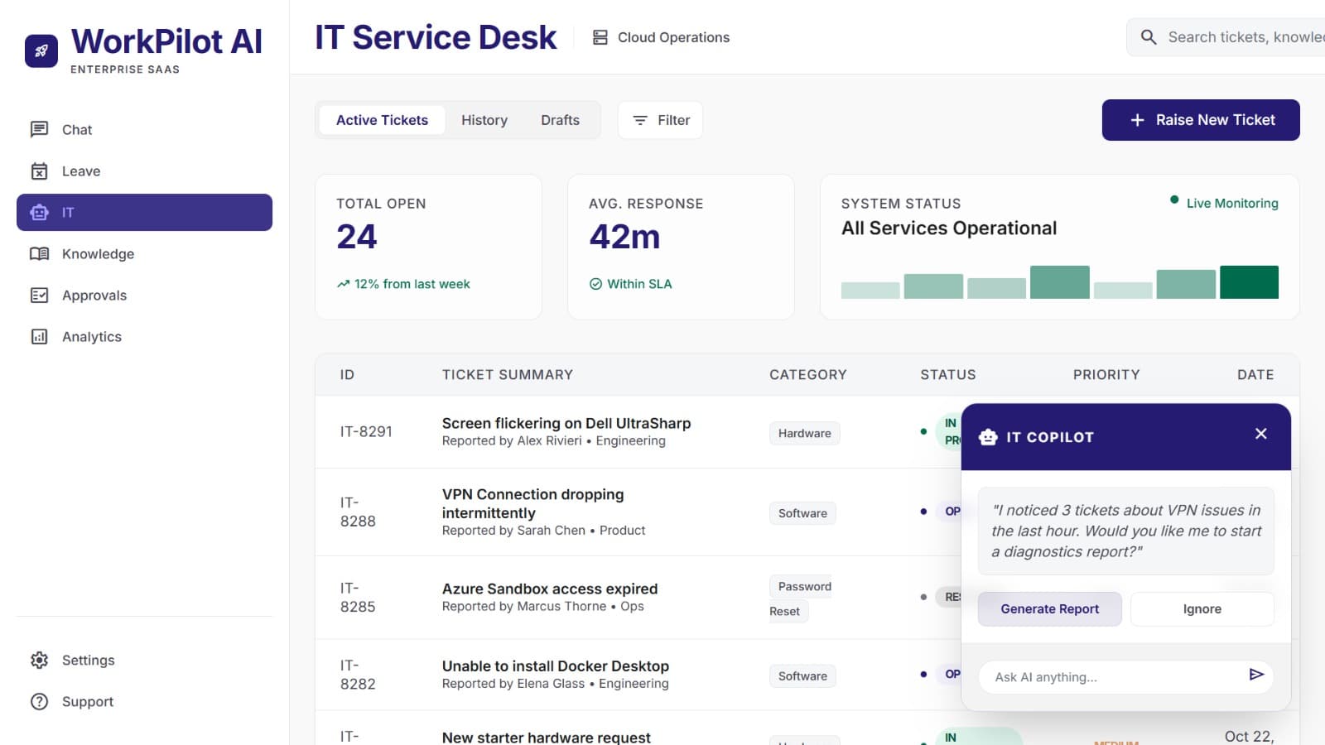Open VPN Connection dropping intermittently ticket
This screenshot has height=745, width=1325.
pos(533,503)
